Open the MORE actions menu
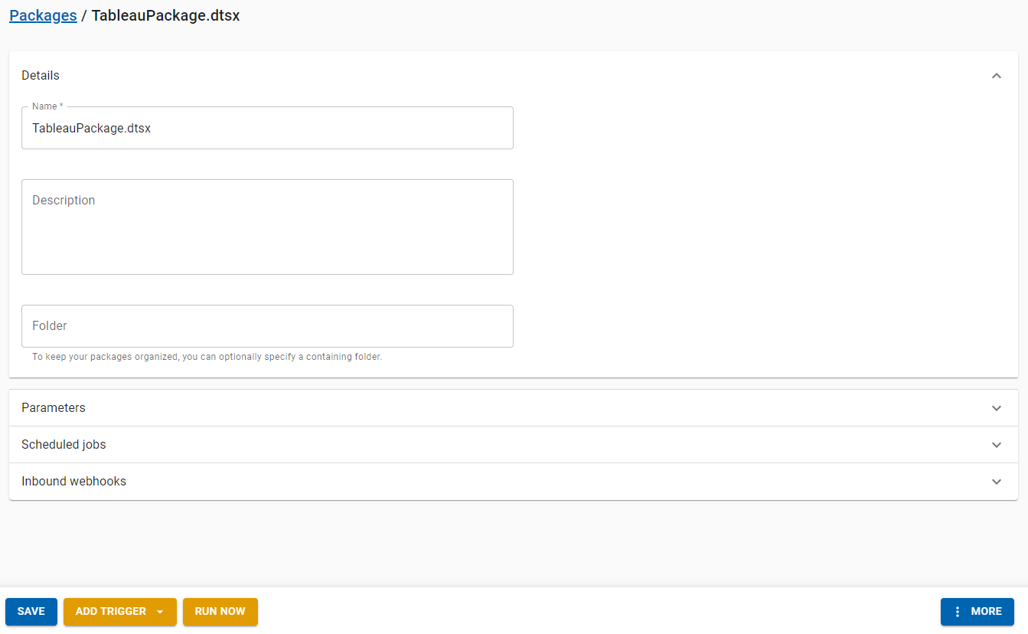 pyautogui.click(x=985, y=612)
